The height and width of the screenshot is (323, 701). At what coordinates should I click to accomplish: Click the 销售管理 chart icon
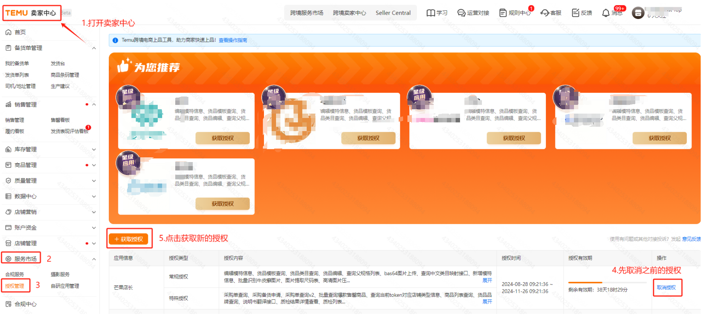coord(8,105)
